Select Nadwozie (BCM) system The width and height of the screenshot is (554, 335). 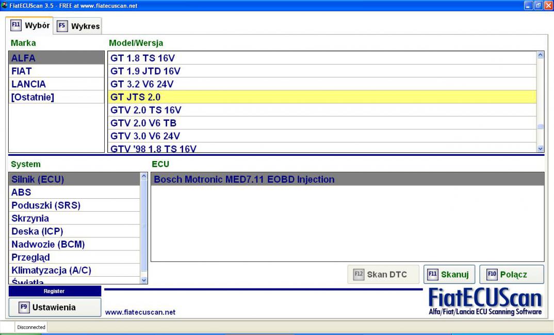75,244
